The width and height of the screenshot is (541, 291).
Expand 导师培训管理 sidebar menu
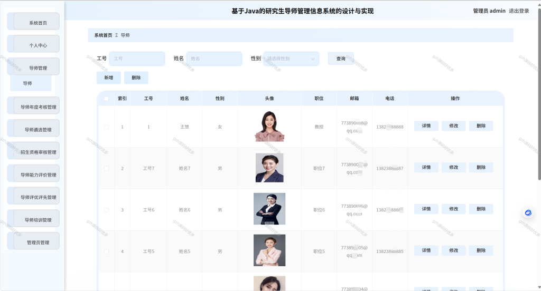click(x=36, y=218)
